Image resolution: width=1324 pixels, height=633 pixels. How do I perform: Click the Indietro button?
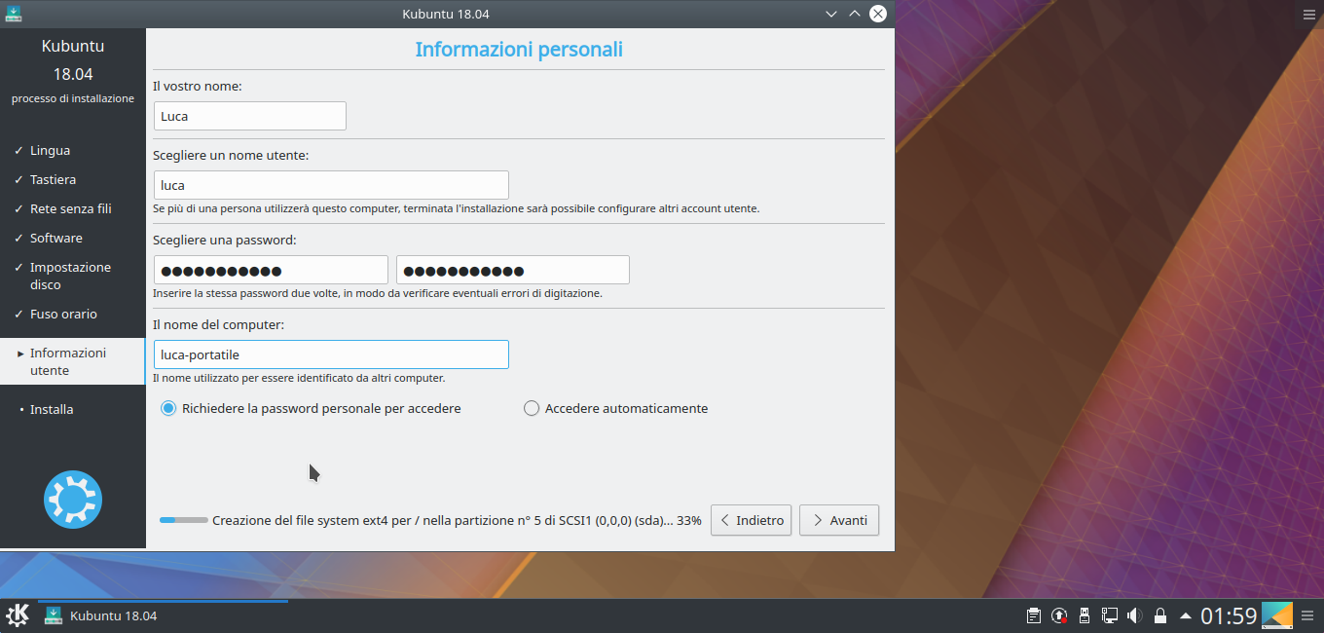click(x=751, y=520)
